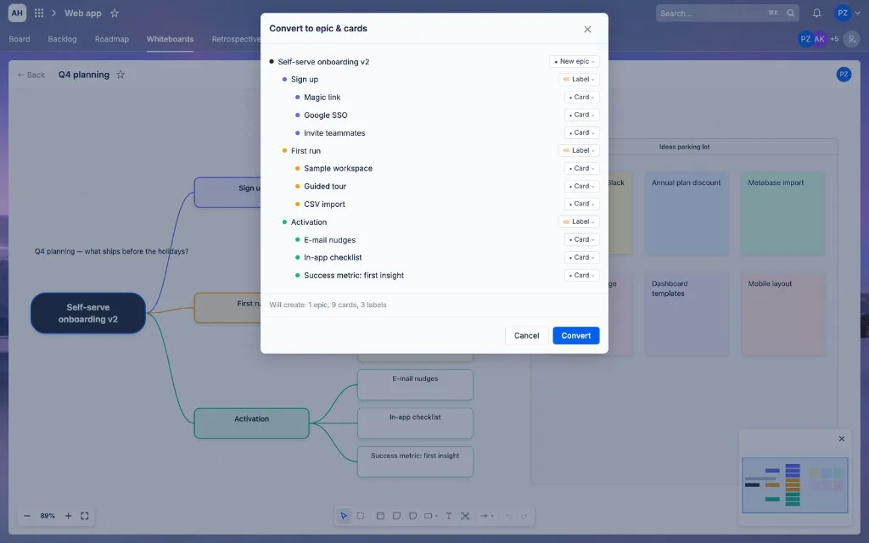Image resolution: width=869 pixels, height=543 pixels.
Task: Open the Card dropdown for CSV import
Action: pos(581,204)
